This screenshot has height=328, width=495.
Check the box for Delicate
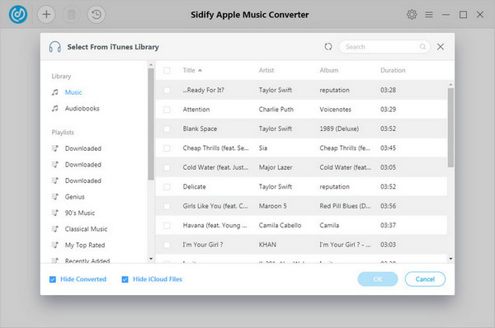tap(167, 187)
